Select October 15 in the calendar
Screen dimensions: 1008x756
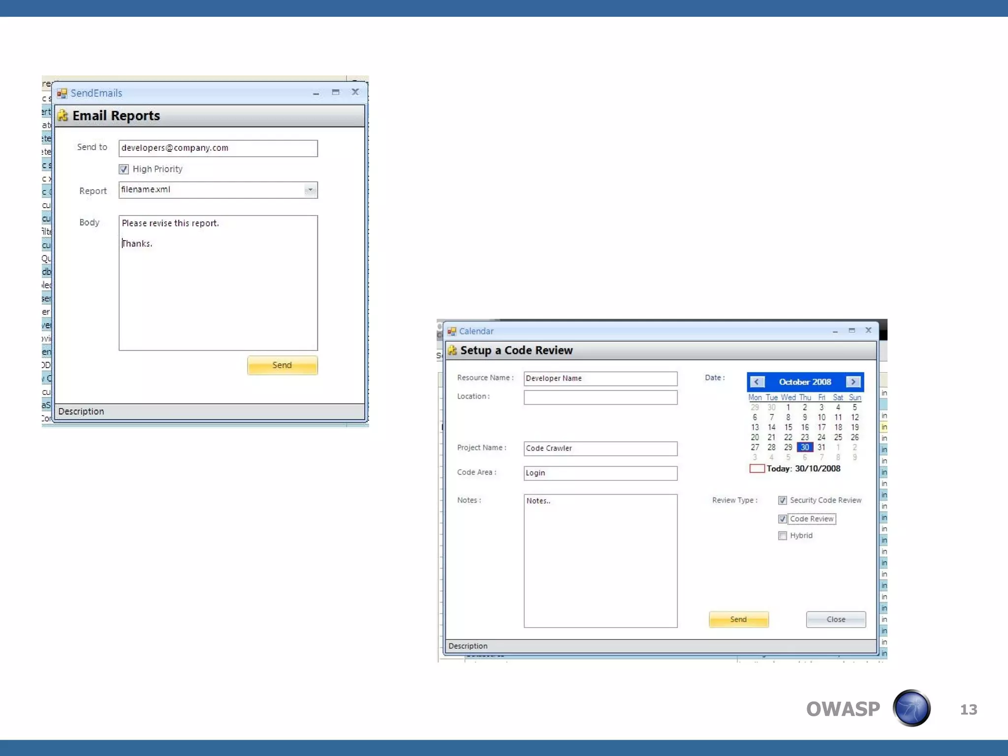point(788,427)
